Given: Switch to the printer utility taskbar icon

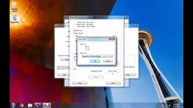Looking at the screenshot, I should pyautogui.click(x=38, y=105).
